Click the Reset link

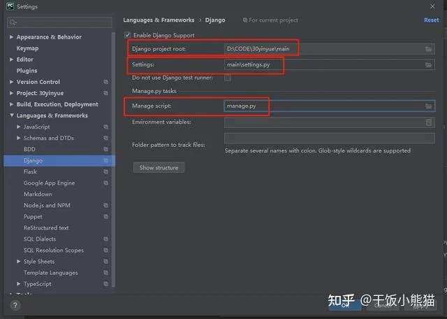tap(432, 20)
